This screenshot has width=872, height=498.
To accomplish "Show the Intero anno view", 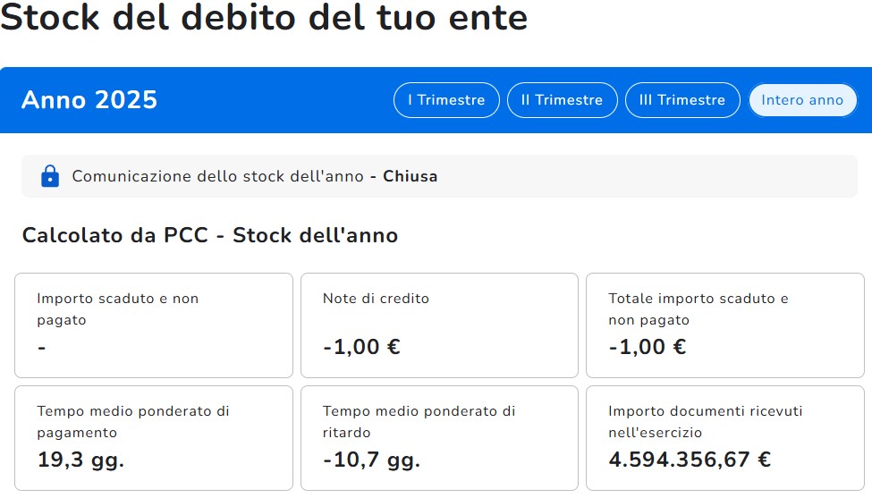I will pos(801,100).
